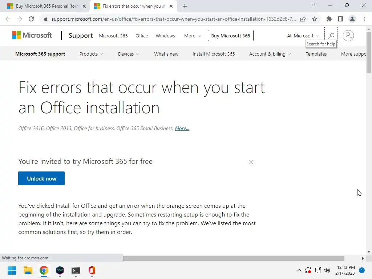Screen dimensions: 372x279
Task: Click the horizontal scrollbar thumb
Action: [x=234, y=258]
